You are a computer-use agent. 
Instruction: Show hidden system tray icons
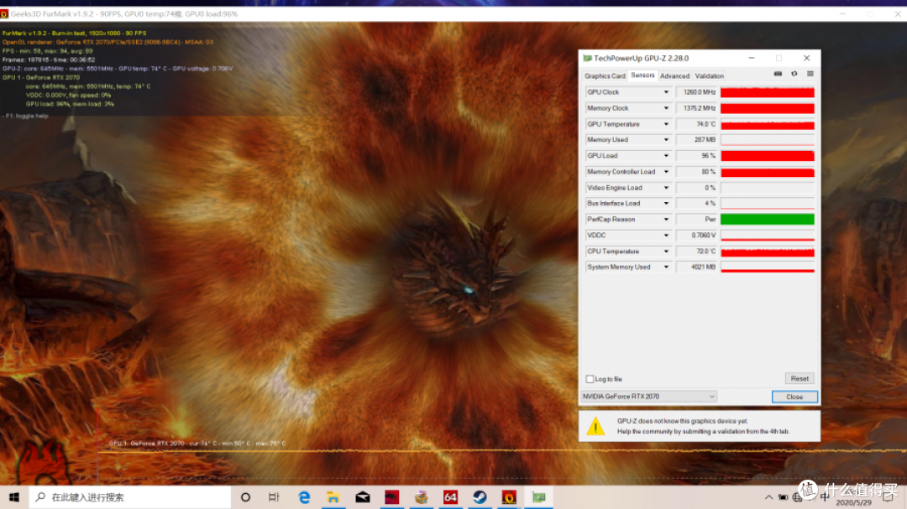pos(768,497)
